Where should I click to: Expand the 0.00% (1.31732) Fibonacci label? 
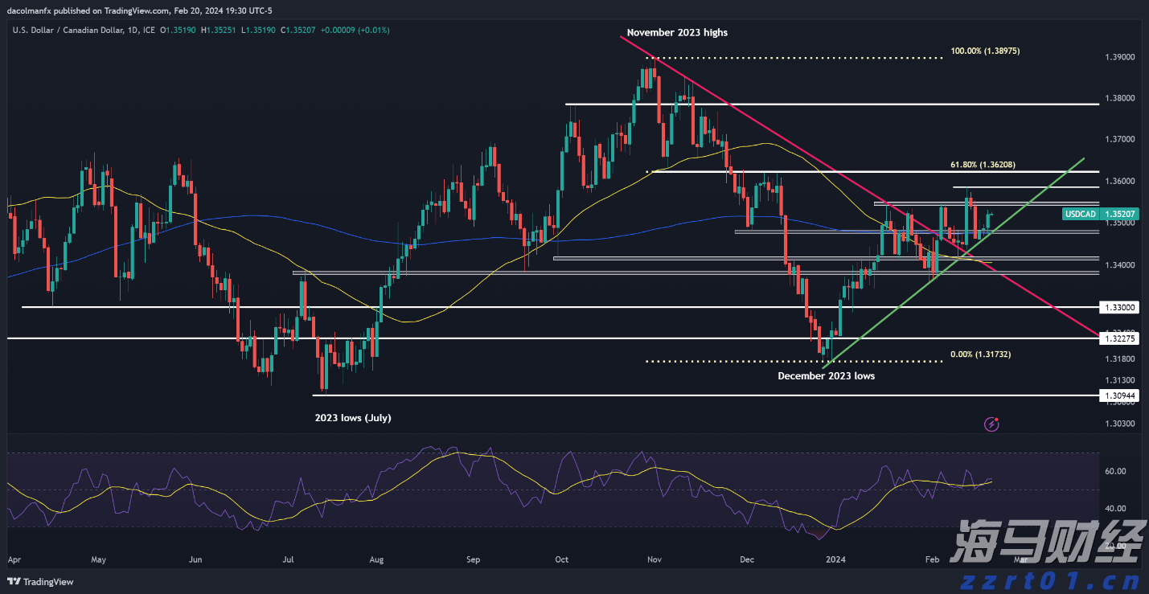pos(980,354)
